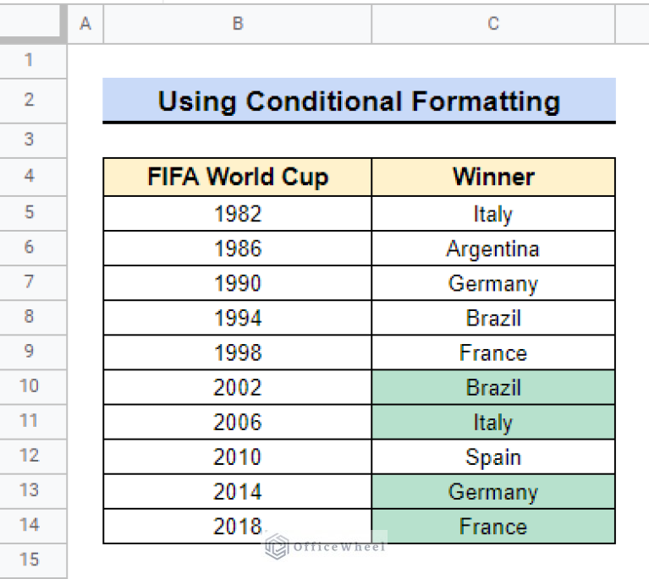The width and height of the screenshot is (649, 579).
Task: Select the white France cell beside 1998
Action: (493, 352)
